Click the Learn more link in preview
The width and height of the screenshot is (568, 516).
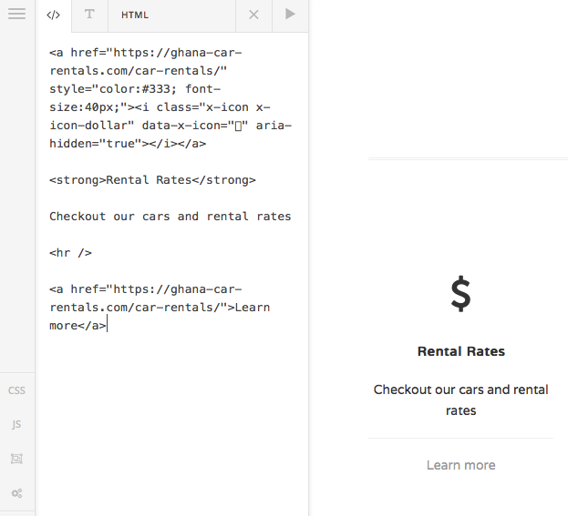(460, 465)
